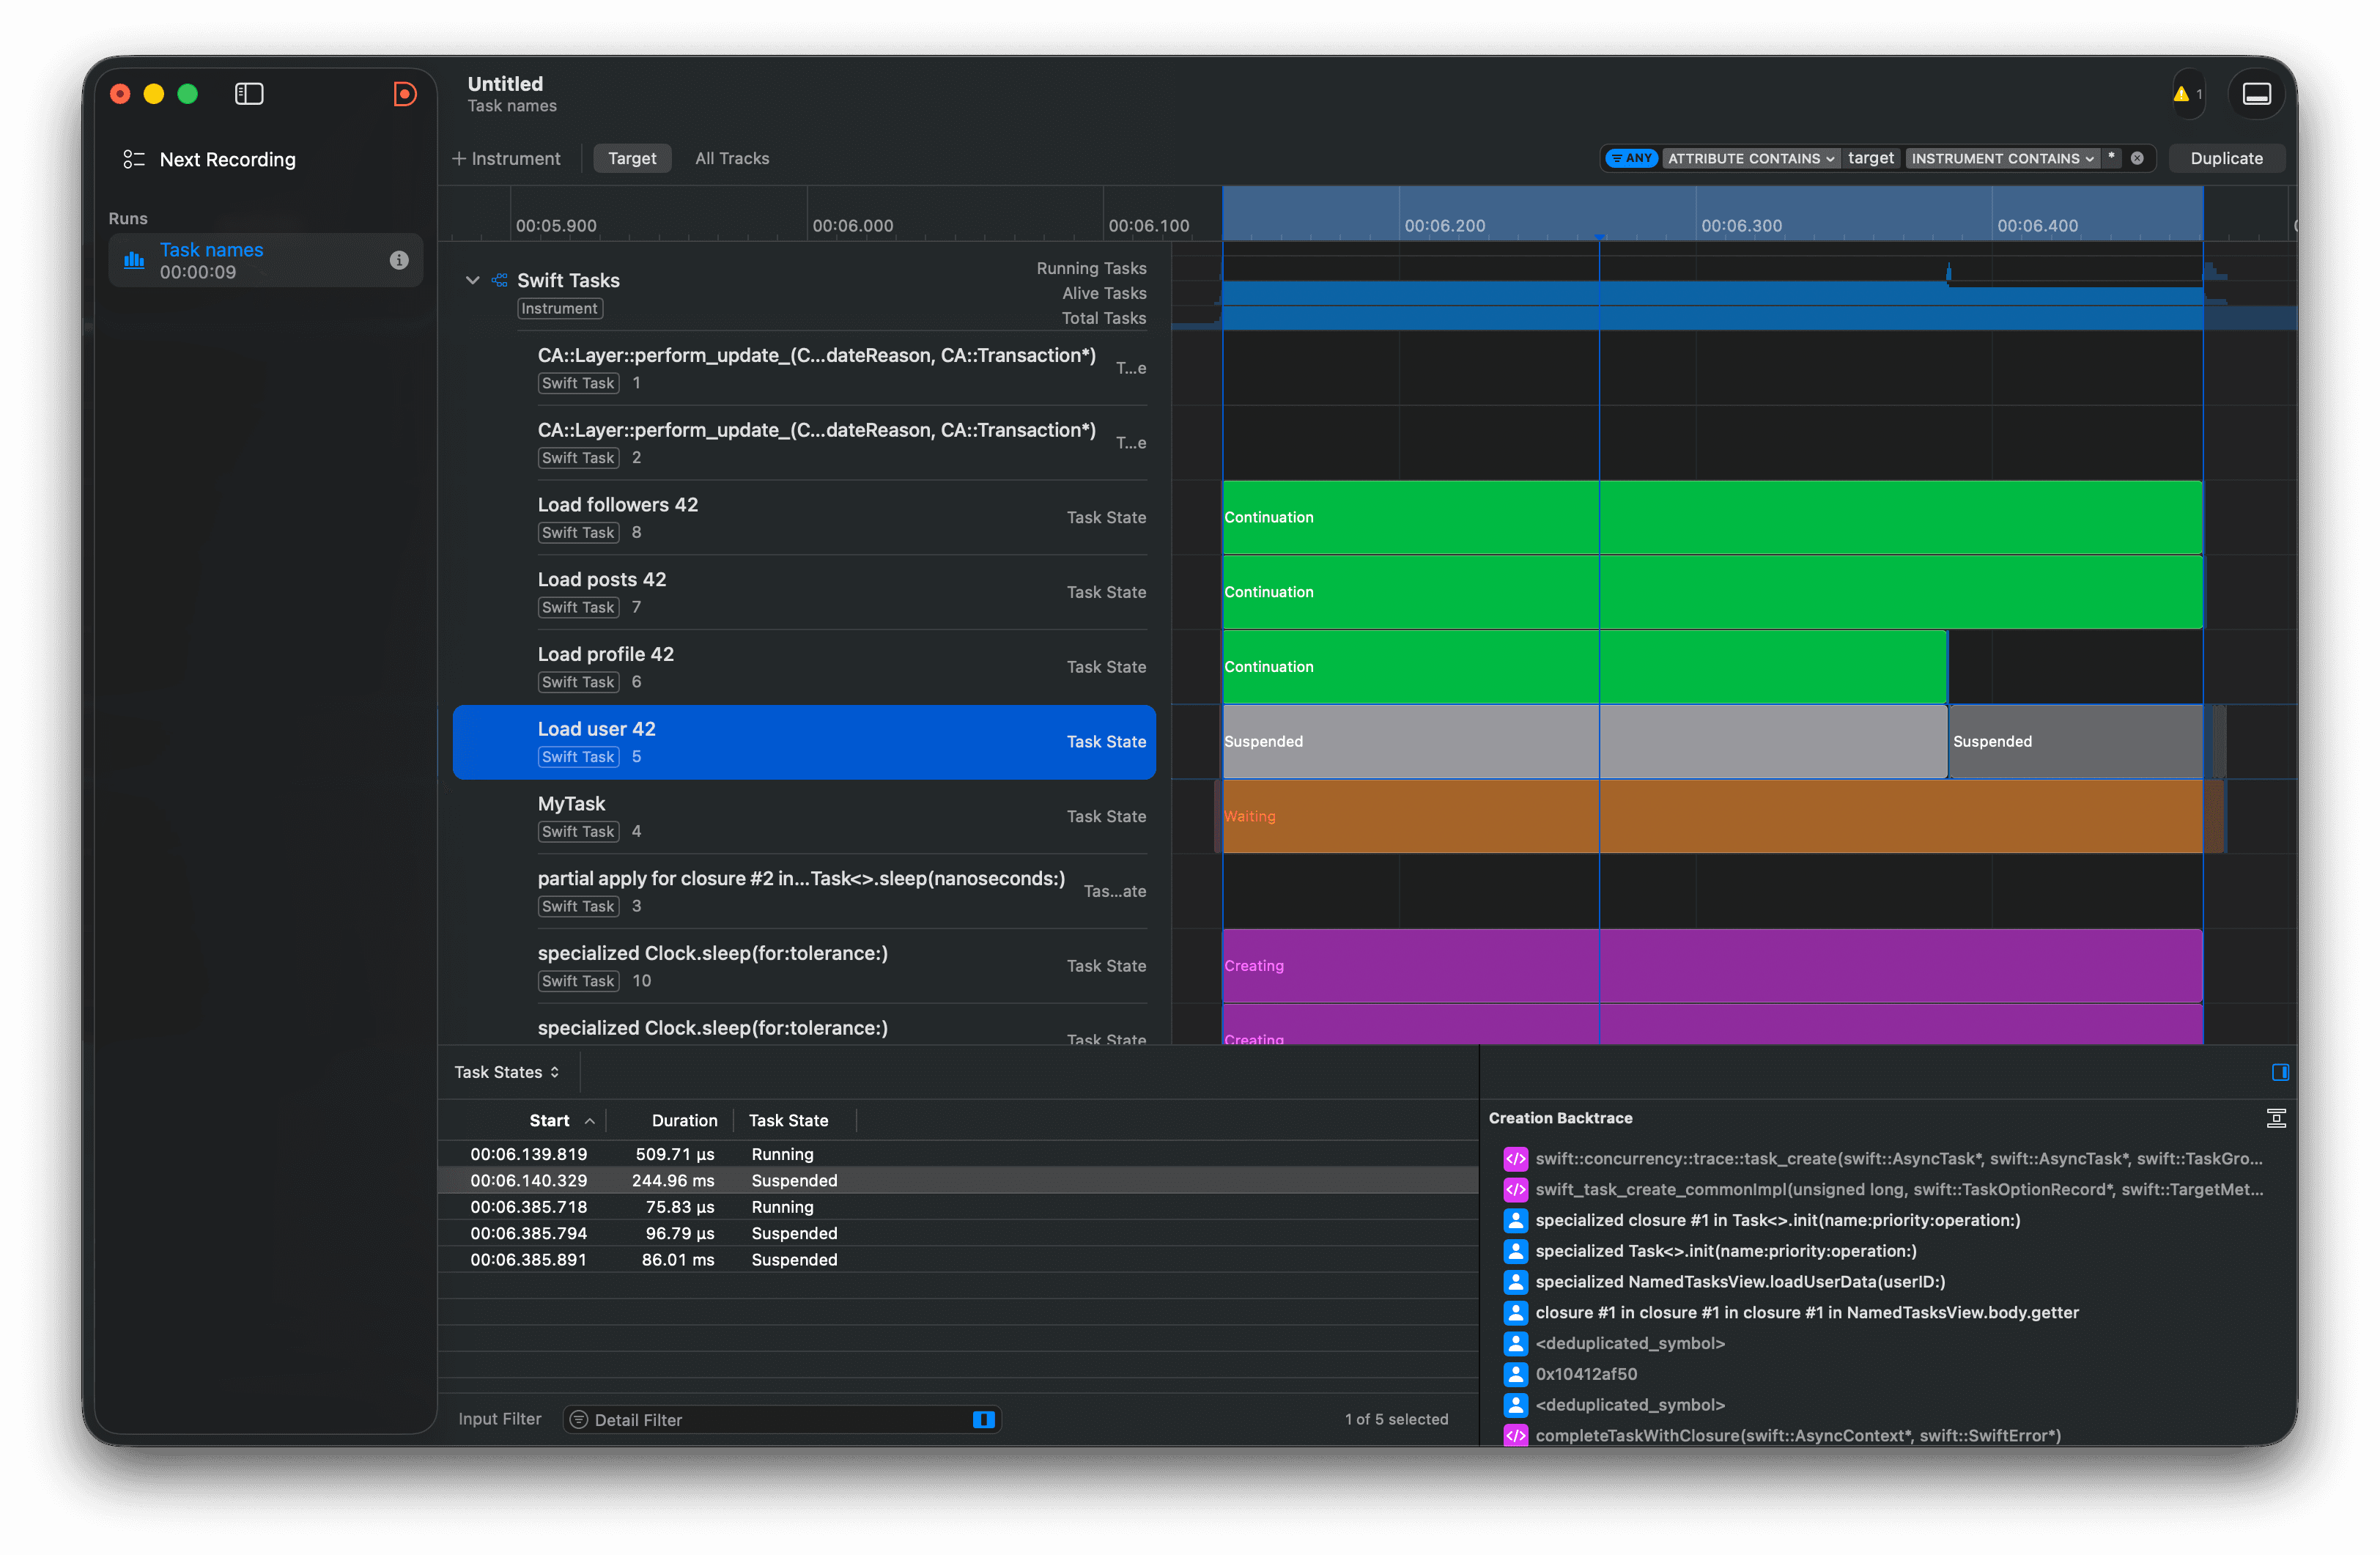This screenshot has height=1555, width=2380.
Task: Click the 00:06.000 timeline ruler mark
Action: (x=852, y=226)
